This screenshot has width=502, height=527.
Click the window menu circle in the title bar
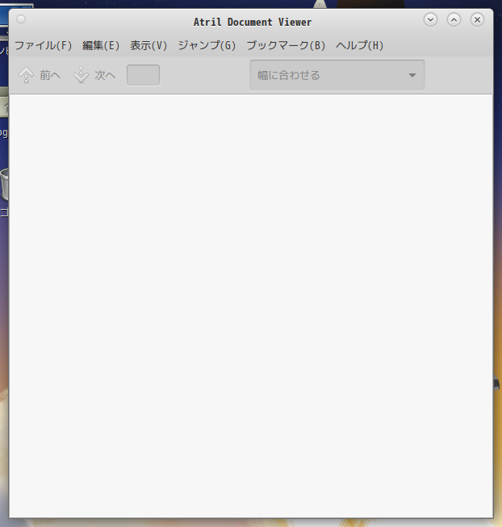point(21,19)
